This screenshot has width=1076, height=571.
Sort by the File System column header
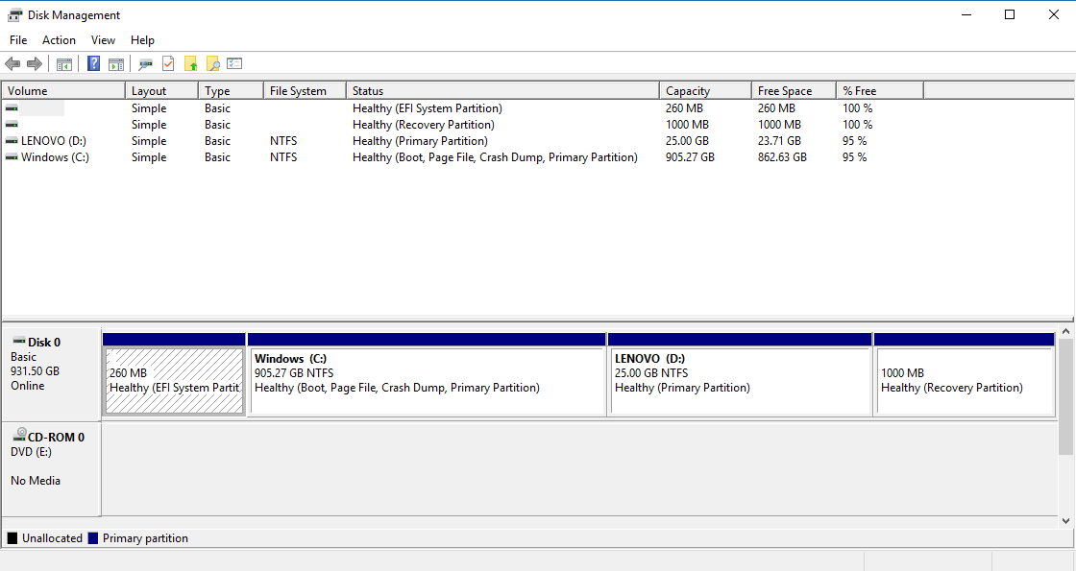(x=306, y=90)
